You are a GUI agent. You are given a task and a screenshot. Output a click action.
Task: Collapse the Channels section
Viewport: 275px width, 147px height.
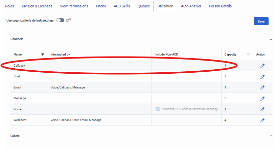pyautogui.click(x=271, y=40)
